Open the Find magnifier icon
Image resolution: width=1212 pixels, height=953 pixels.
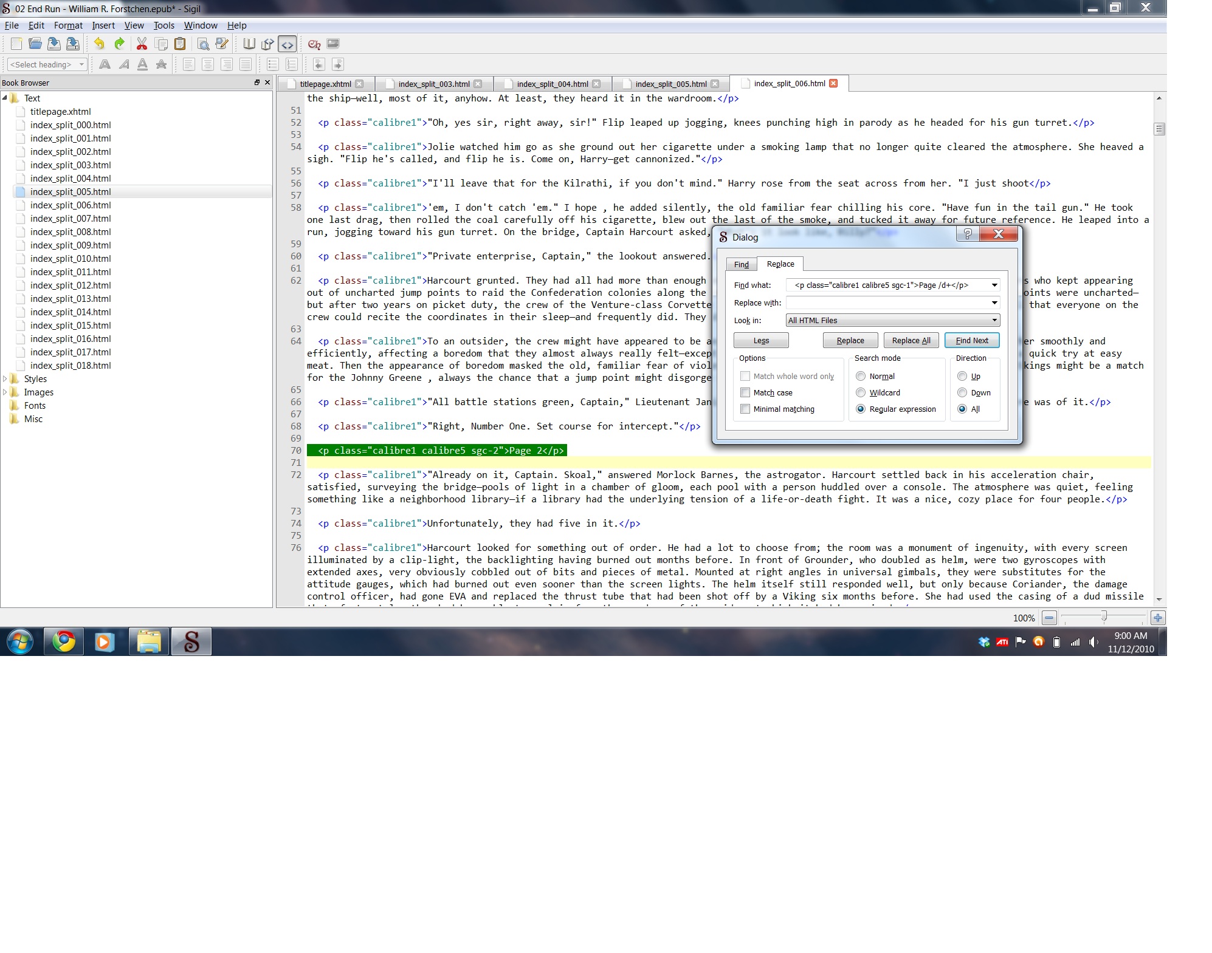tap(203, 44)
